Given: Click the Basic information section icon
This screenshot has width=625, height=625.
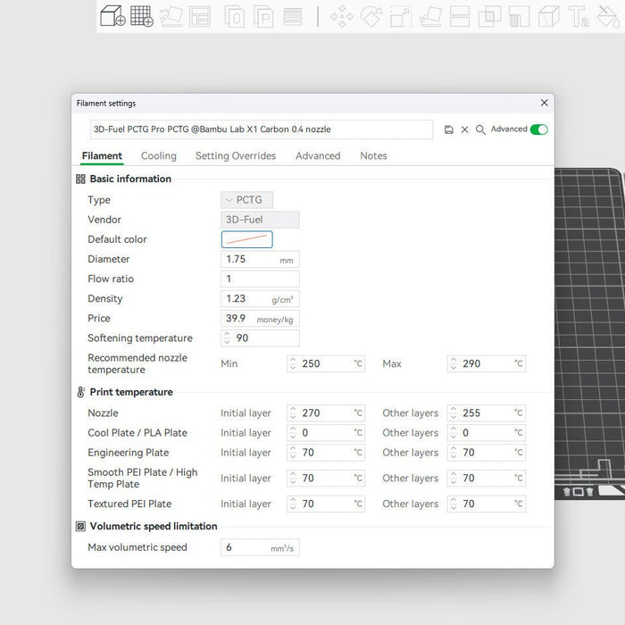Looking at the screenshot, I should [x=80, y=179].
